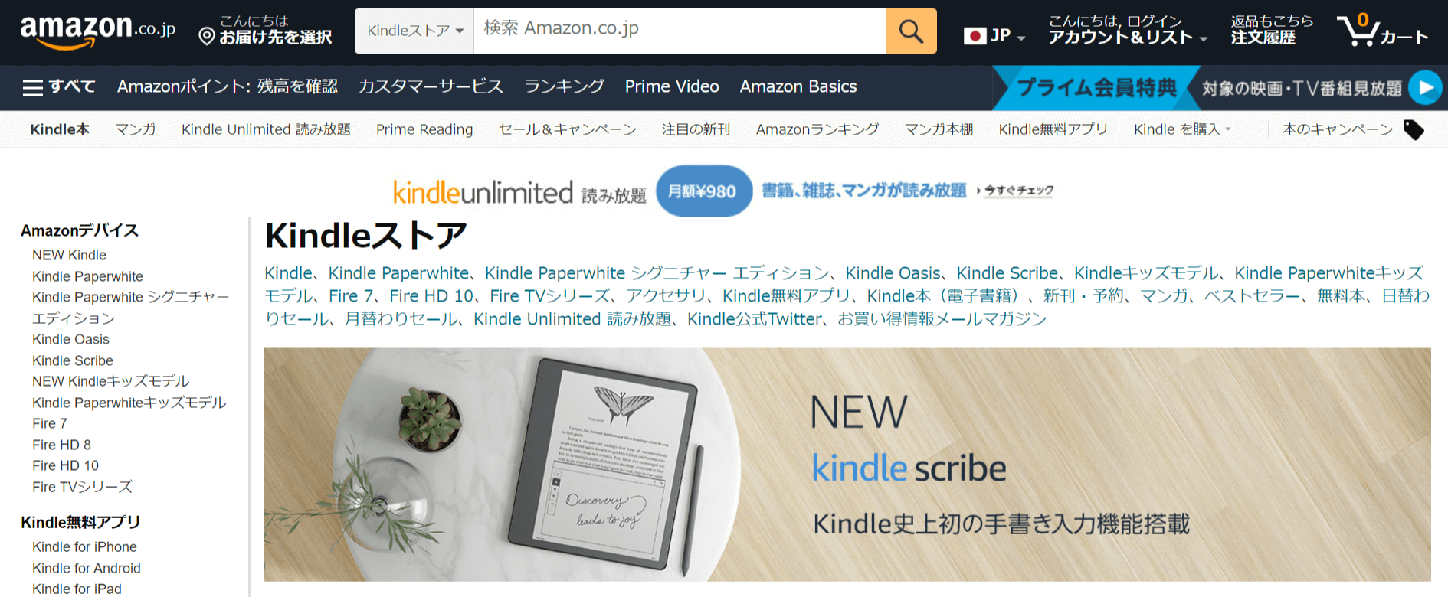Click the Amazon.co.jp logo
The width and height of the screenshot is (1448, 597).
pos(98,31)
